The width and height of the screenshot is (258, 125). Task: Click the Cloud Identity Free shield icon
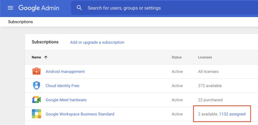36,85
